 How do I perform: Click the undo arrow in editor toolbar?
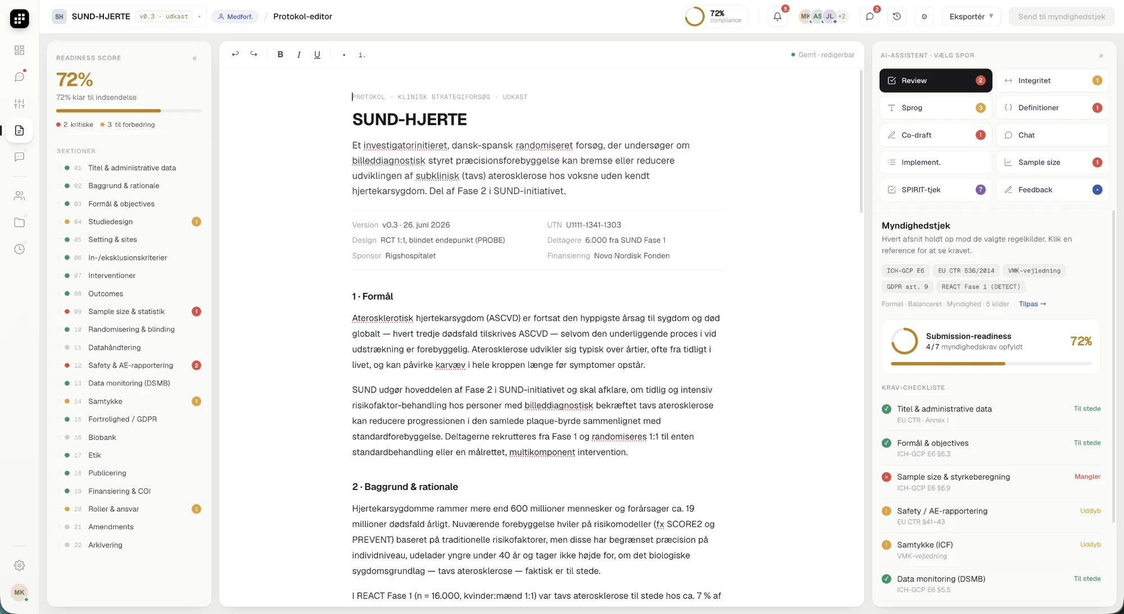[235, 54]
